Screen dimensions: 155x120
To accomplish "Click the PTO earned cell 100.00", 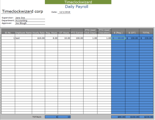I will 77,38.
